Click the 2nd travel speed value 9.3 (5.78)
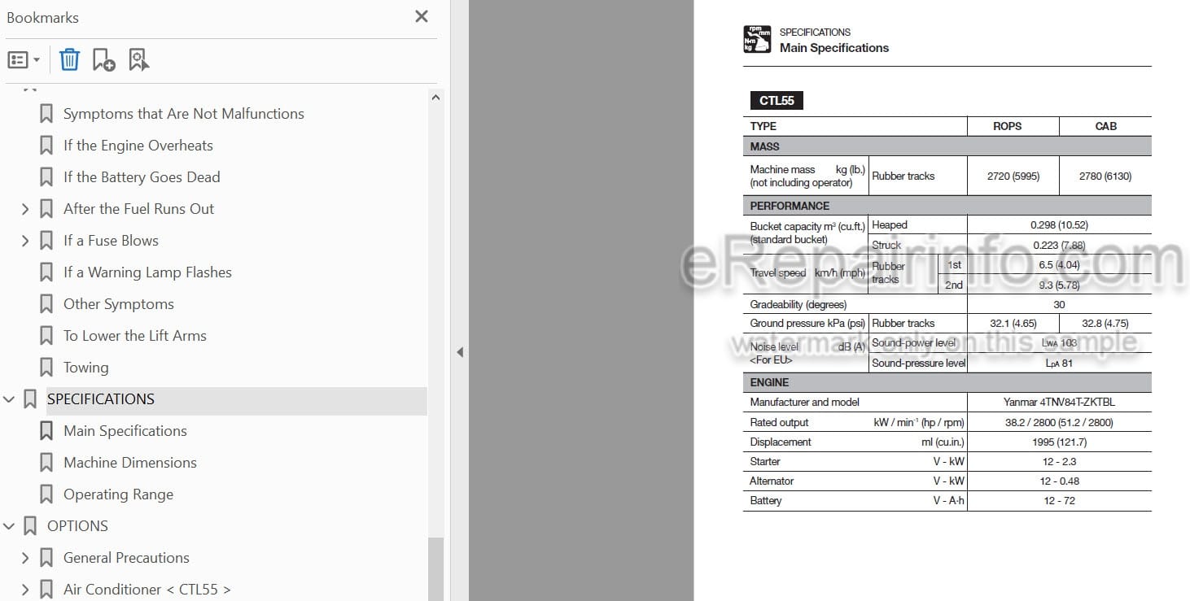Image resolution: width=1190 pixels, height=601 pixels. click(1059, 285)
